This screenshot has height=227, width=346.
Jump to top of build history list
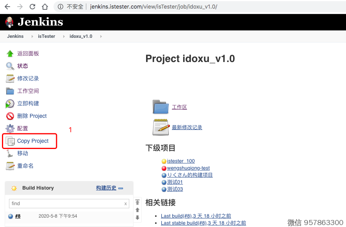137,202
